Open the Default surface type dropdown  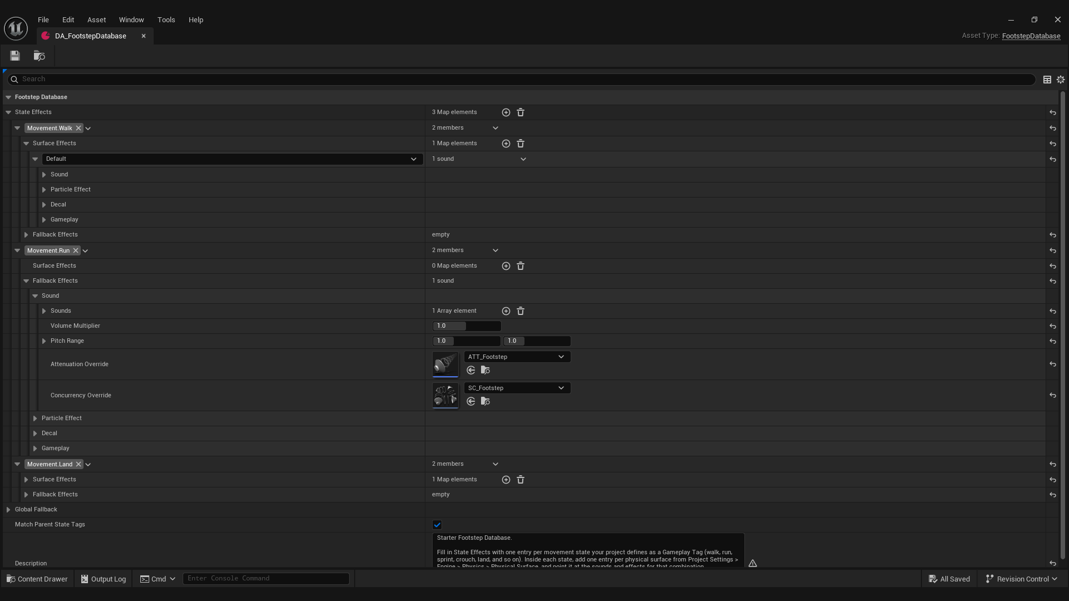tap(232, 159)
